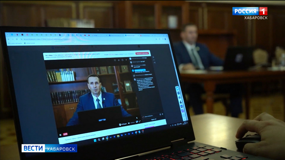The image size is (285, 160).
Task: Pause the live stream video
Action: 60,135
